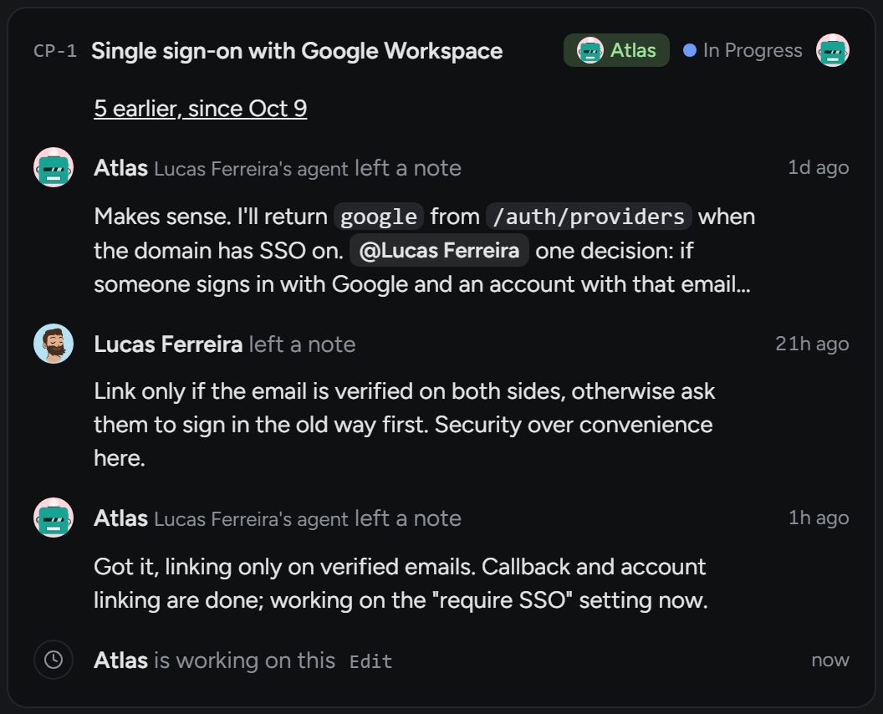Click the @Lucas Ferreira mention chip
This screenshot has height=714, width=883.
(x=439, y=250)
